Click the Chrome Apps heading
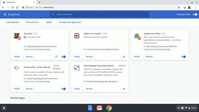The image size is (199, 112). (x=17, y=98)
